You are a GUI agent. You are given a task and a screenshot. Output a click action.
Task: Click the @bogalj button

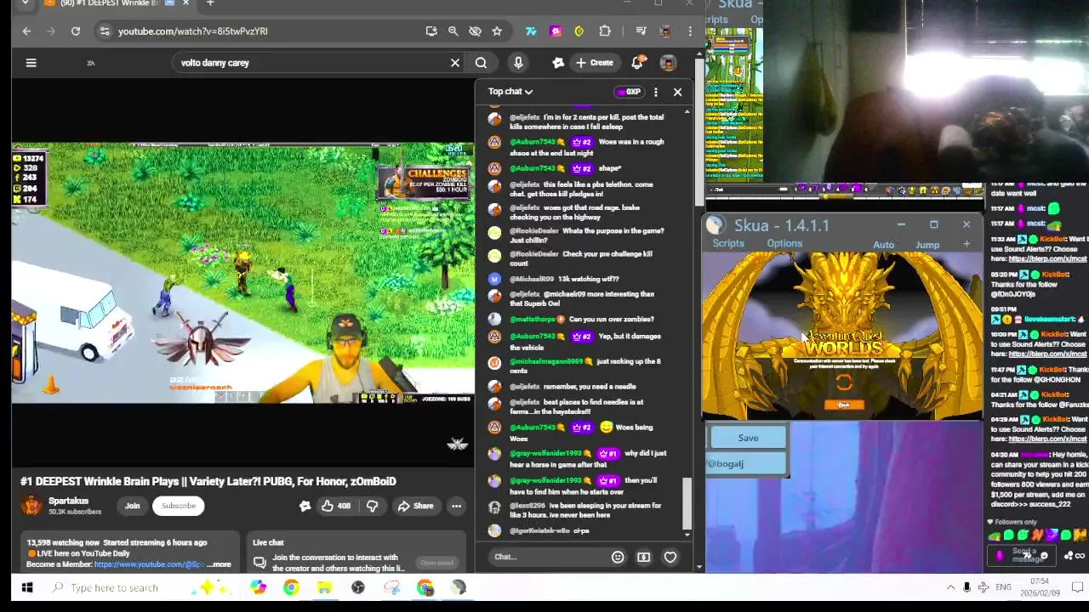click(x=746, y=463)
